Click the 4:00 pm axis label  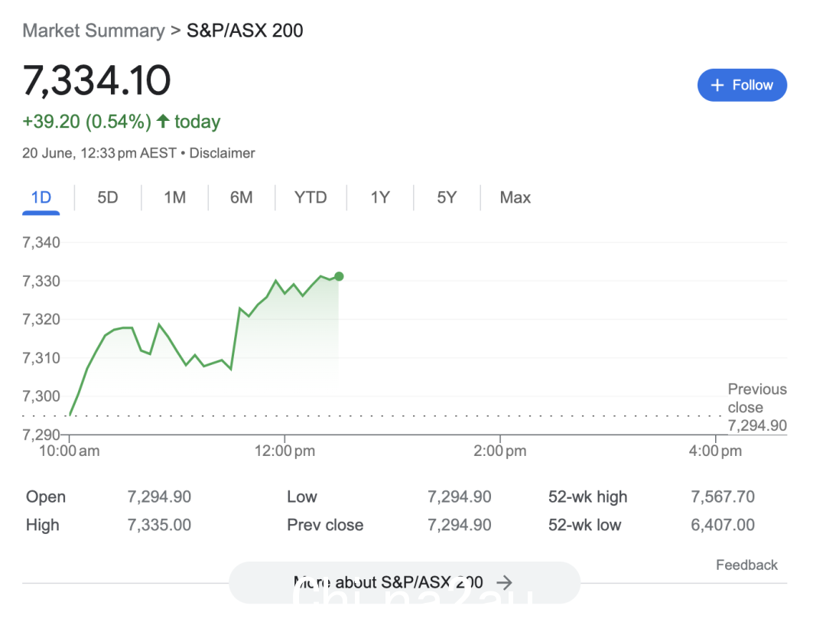(x=715, y=451)
